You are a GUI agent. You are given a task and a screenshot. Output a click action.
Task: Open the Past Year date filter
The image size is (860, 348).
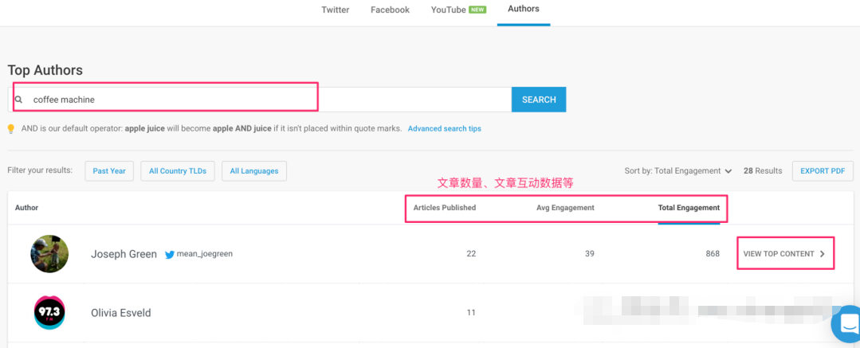point(109,171)
